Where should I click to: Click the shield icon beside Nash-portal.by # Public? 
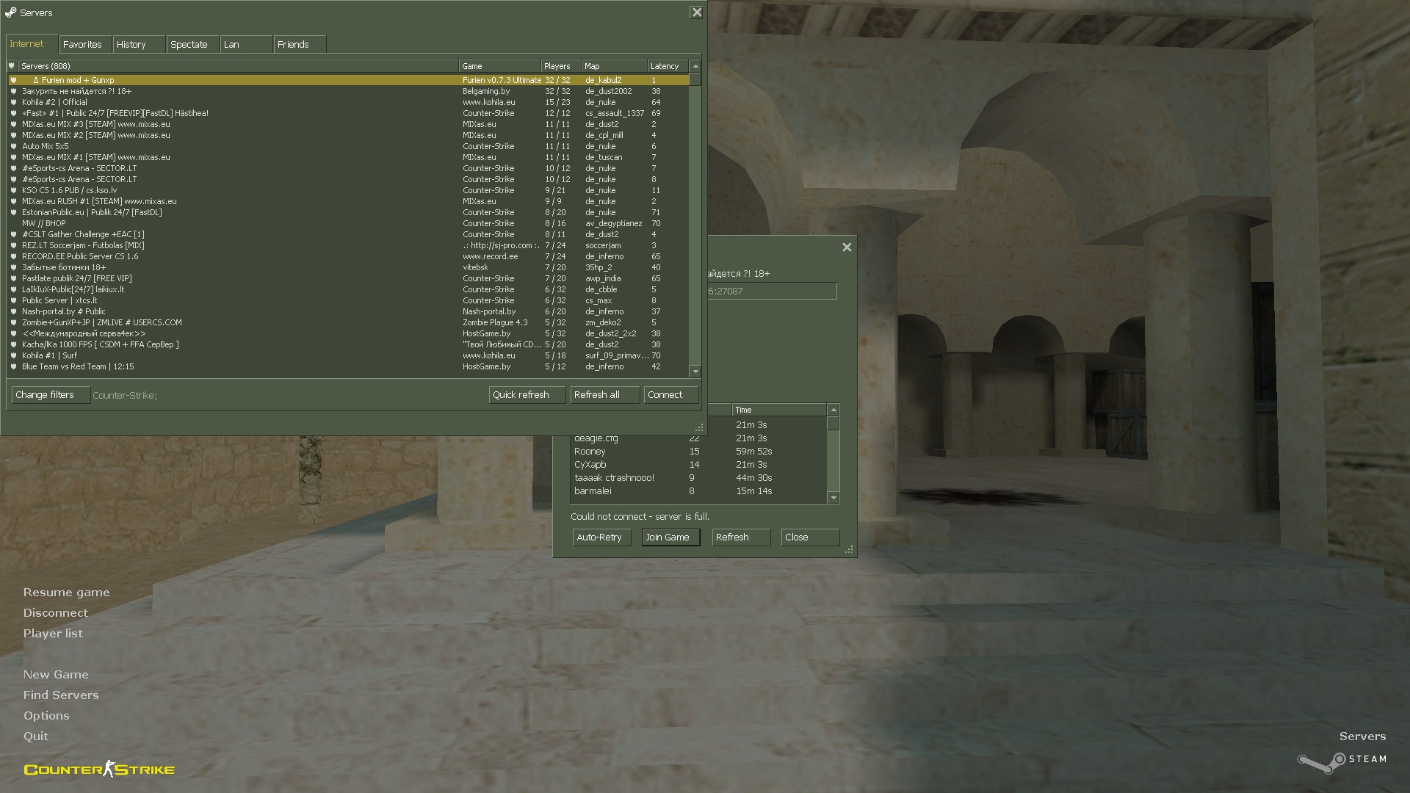click(x=13, y=311)
